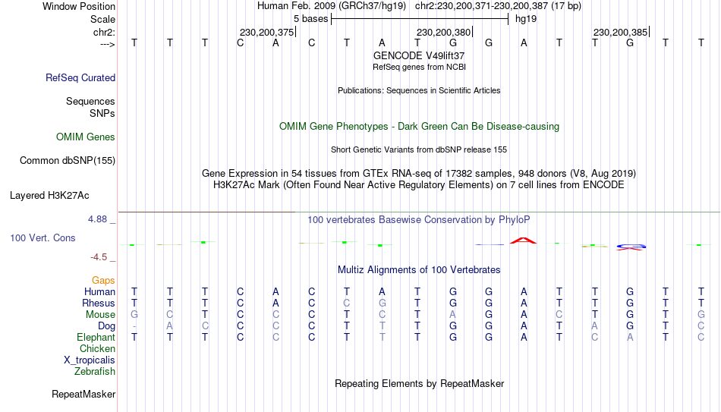Click the GTEx Gene Expression track title
This screenshot has height=412, width=721.
[x=419, y=173]
